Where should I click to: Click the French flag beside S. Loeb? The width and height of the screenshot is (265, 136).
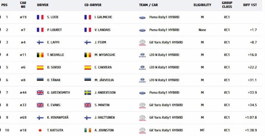40,17
